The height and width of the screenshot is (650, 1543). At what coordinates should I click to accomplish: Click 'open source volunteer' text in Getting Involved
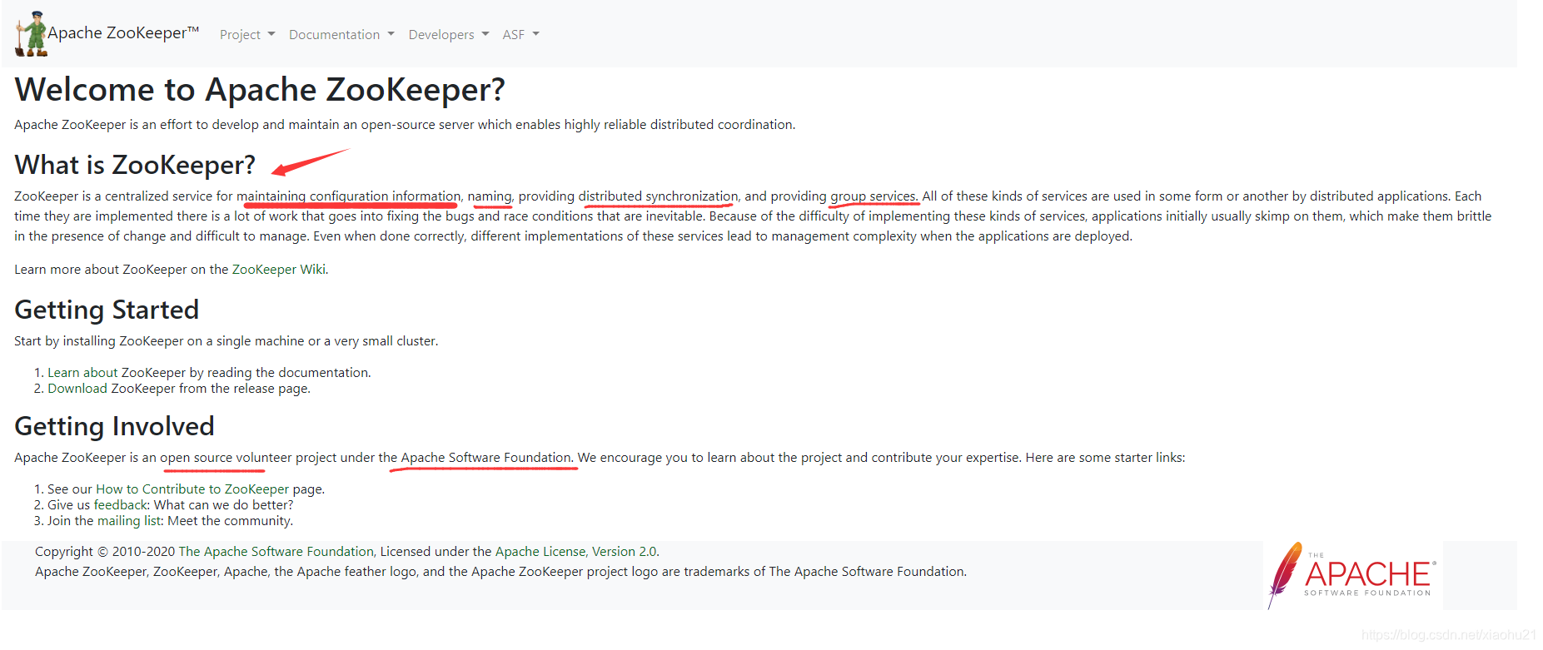[x=226, y=458]
